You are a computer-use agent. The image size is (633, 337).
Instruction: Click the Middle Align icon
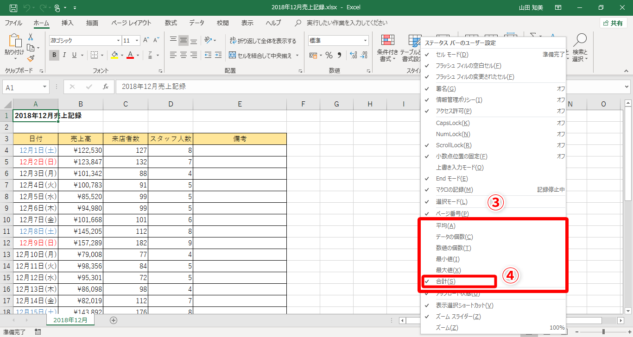click(x=184, y=40)
